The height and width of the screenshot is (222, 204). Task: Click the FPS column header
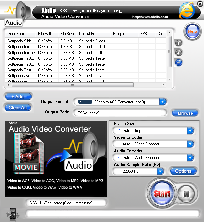coord(146,34)
